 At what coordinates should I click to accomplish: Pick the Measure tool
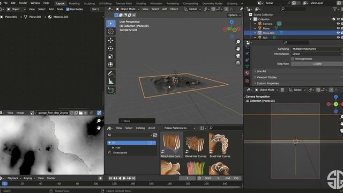click(x=111, y=81)
